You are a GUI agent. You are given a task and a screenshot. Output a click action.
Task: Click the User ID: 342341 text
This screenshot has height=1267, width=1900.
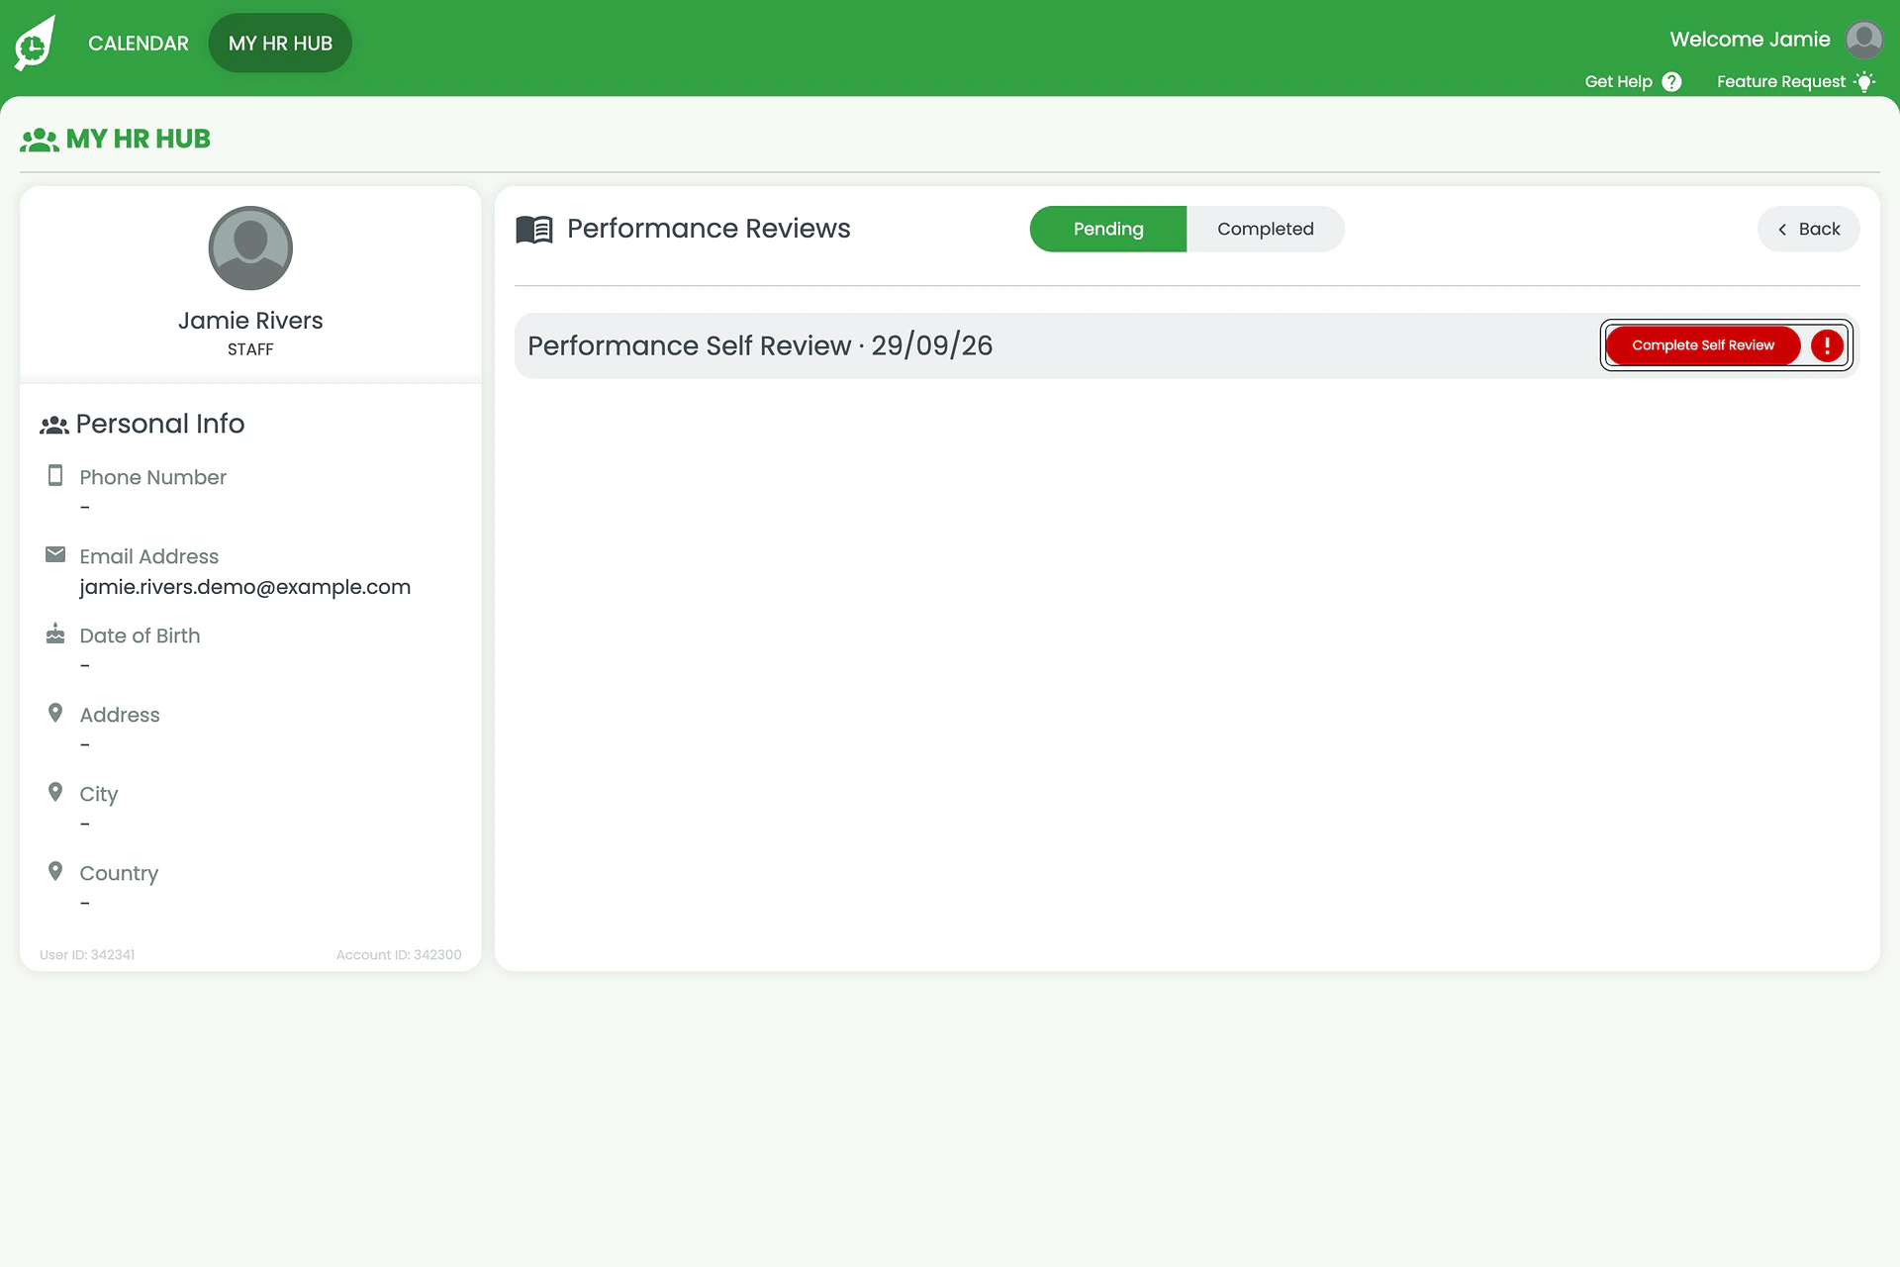(x=87, y=955)
